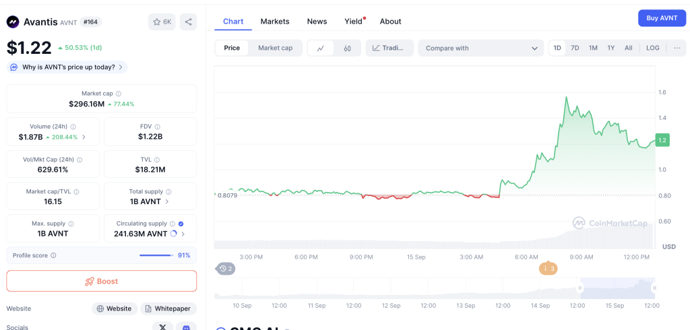
Task: Click the 91% profile score value
Action: point(184,255)
